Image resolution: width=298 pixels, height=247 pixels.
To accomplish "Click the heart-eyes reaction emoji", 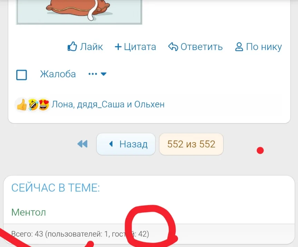I will [44, 105].
